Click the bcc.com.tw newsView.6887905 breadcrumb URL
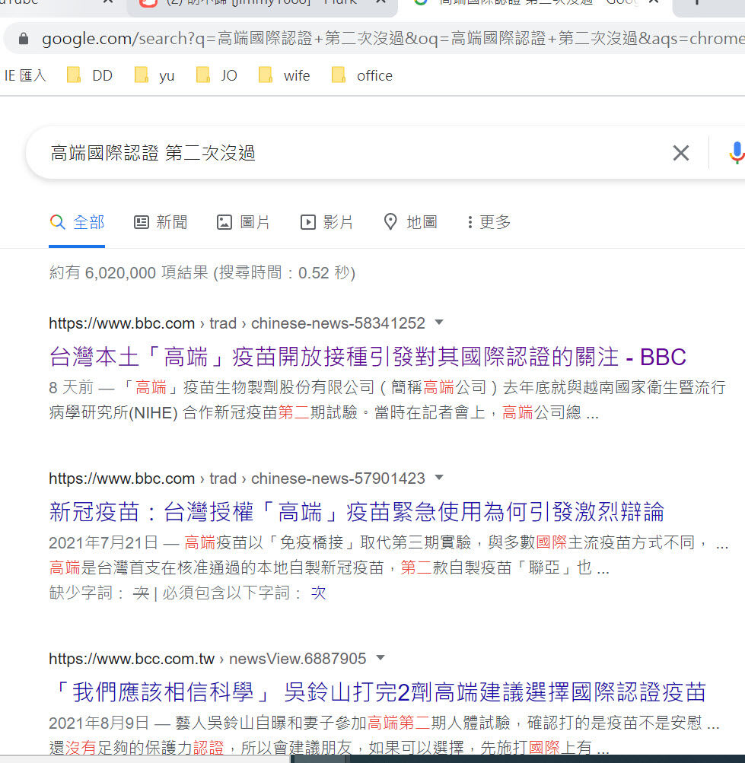 208,659
